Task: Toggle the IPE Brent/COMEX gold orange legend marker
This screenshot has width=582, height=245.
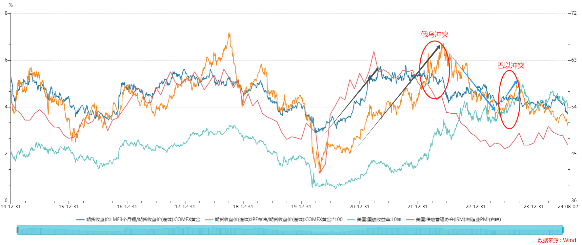Action: click(209, 220)
